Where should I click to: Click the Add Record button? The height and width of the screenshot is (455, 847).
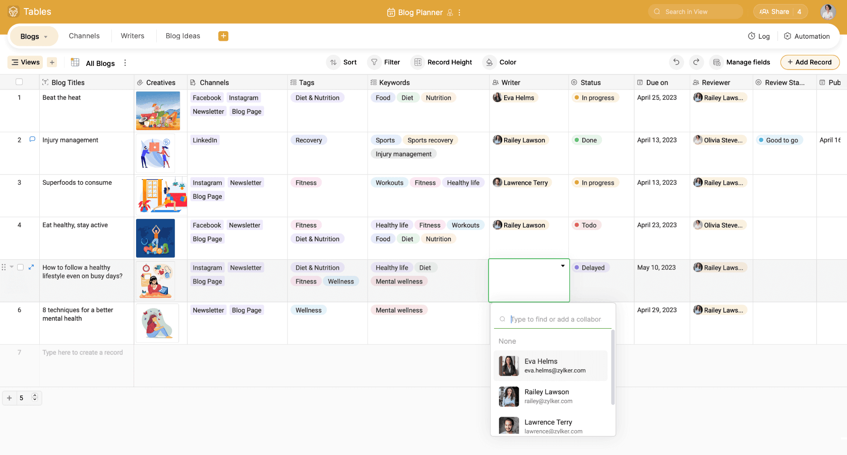(x=810, y=62)
